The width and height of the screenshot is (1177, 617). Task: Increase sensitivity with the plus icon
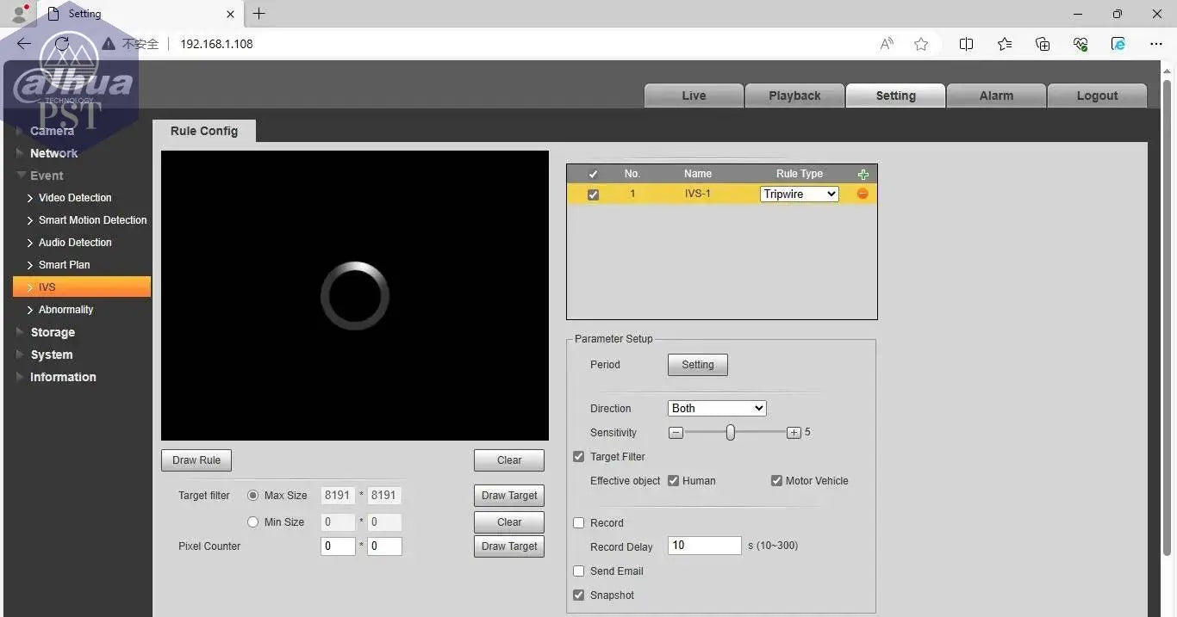[794, 433]
